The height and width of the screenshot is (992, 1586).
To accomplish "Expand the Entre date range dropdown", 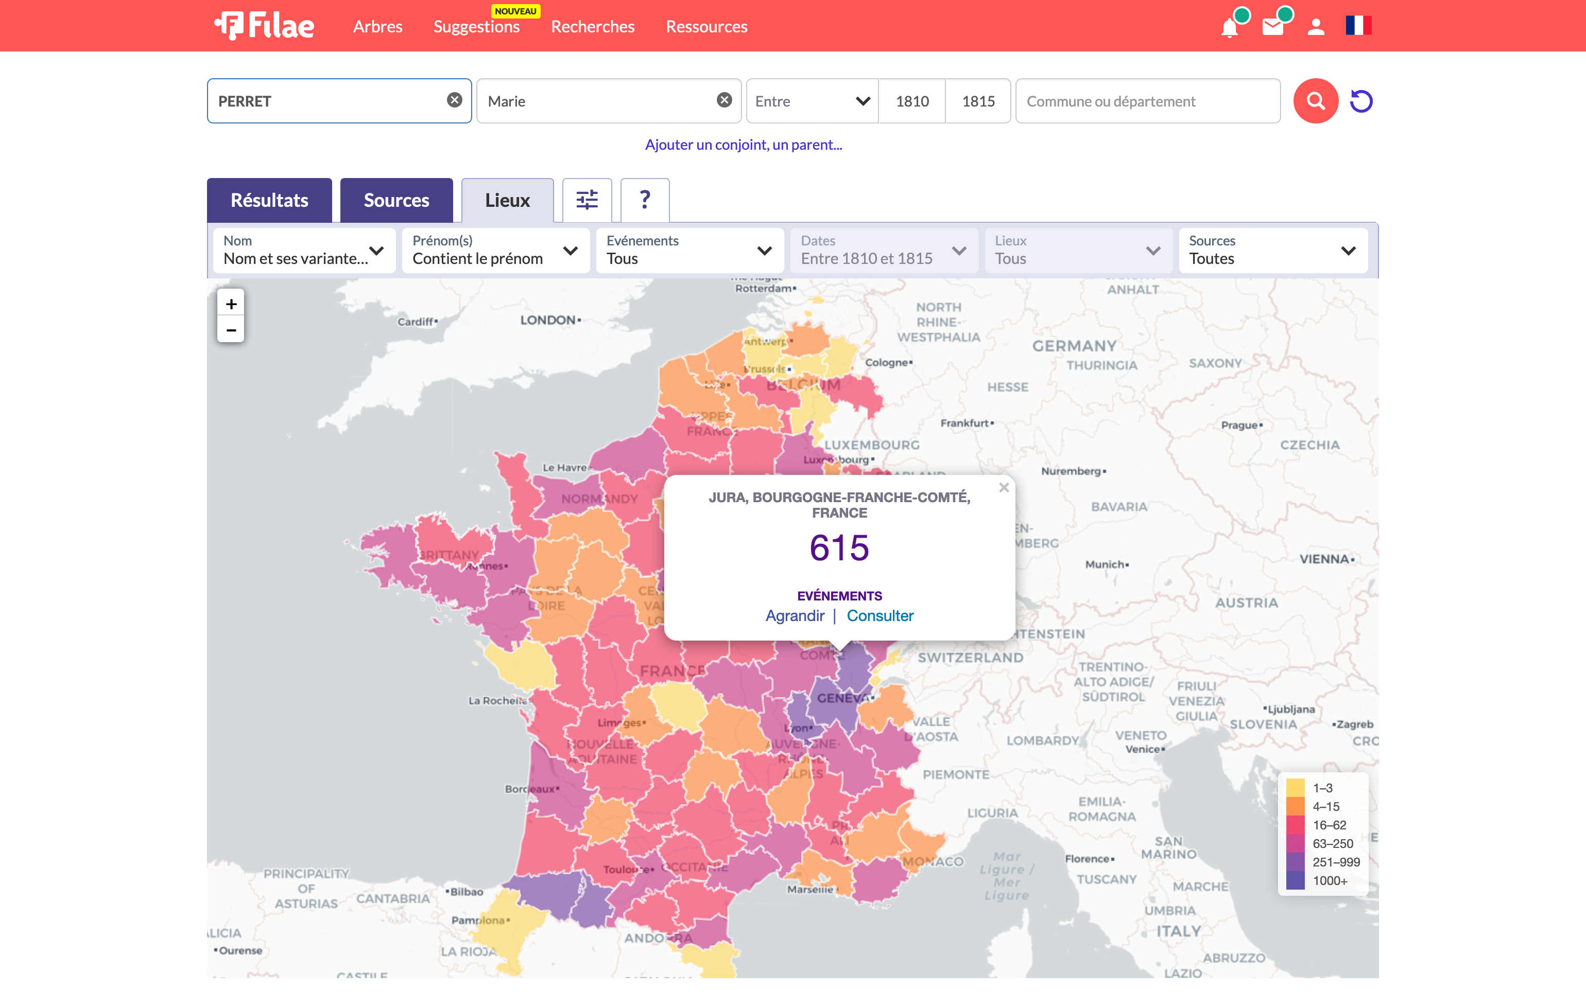I will 812,101.
